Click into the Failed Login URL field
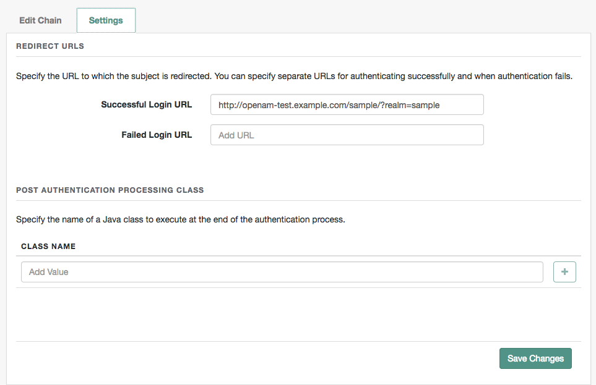This screenshot has height=385, width=596. (347, 135)
